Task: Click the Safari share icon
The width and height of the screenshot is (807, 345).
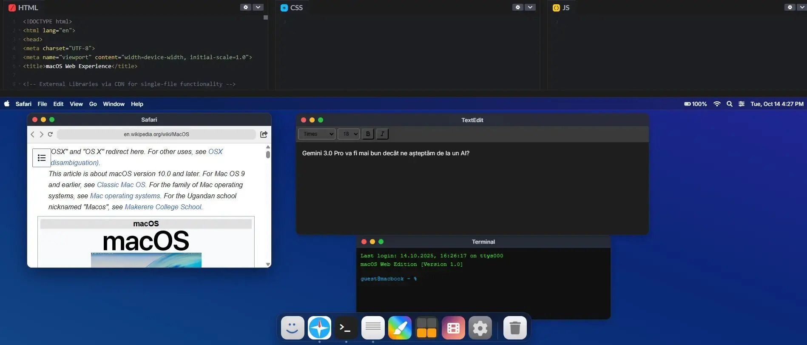Action: (264, 134)
